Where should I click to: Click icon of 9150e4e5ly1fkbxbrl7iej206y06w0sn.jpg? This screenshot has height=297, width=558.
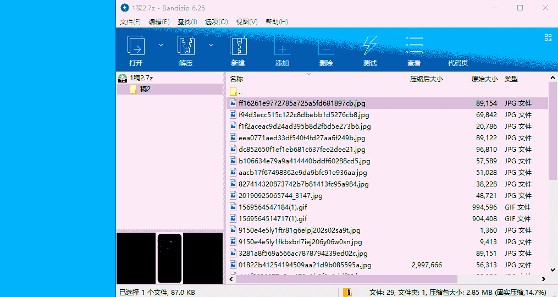pos(233,242)
